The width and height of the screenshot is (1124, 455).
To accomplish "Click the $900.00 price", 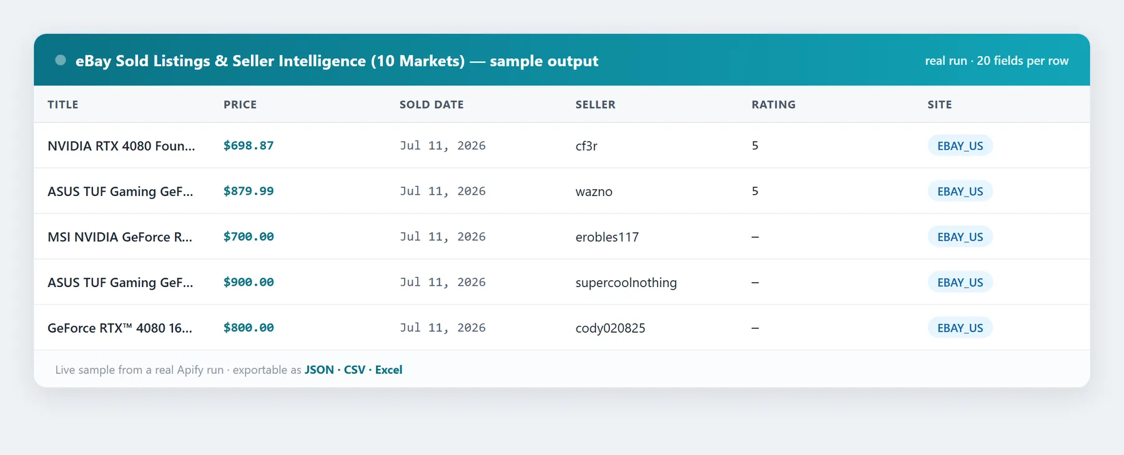I will pyautogui.click(x=249, y=282).
